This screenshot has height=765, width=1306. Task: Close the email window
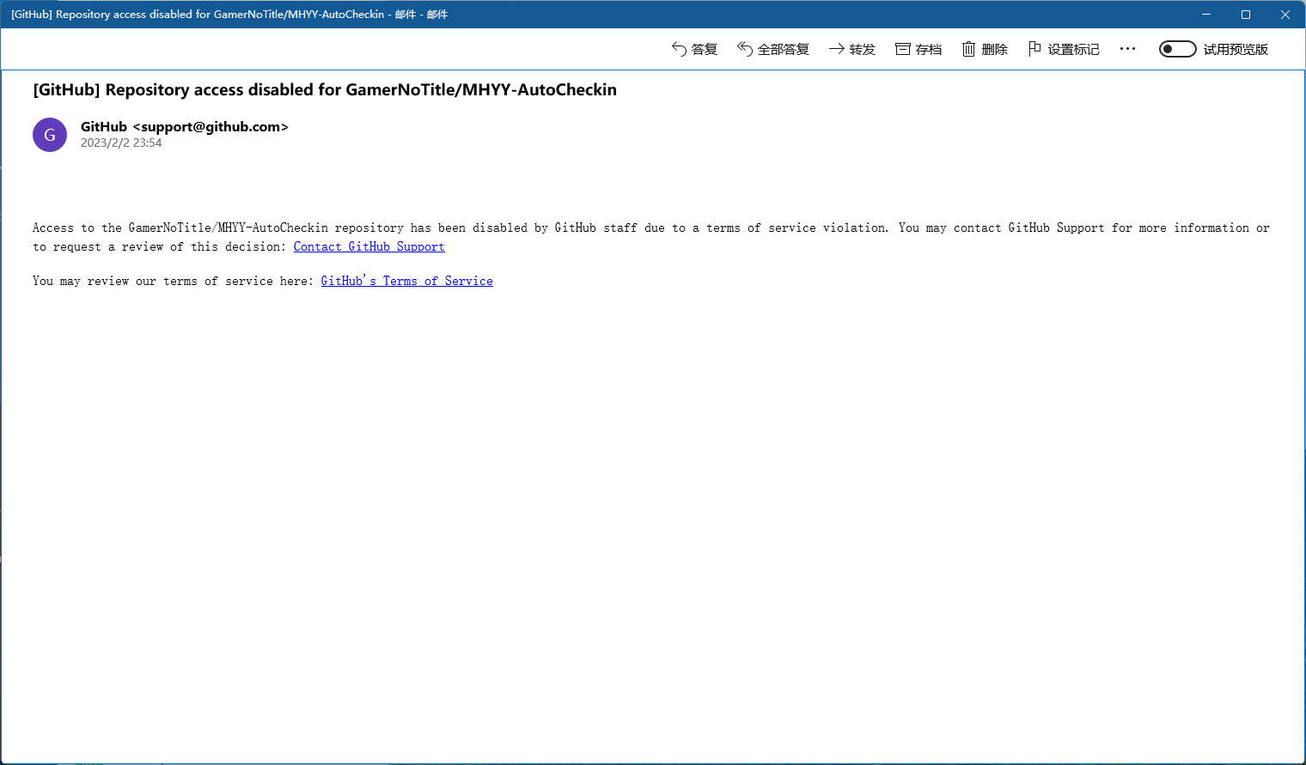[1285, 15]
